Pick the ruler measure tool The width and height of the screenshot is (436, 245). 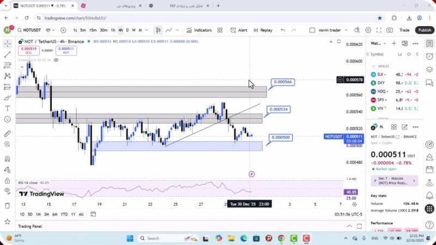coord(8,133)
